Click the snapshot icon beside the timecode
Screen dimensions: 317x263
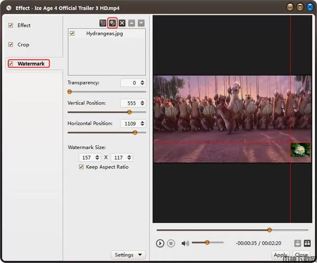click(297, 243)
